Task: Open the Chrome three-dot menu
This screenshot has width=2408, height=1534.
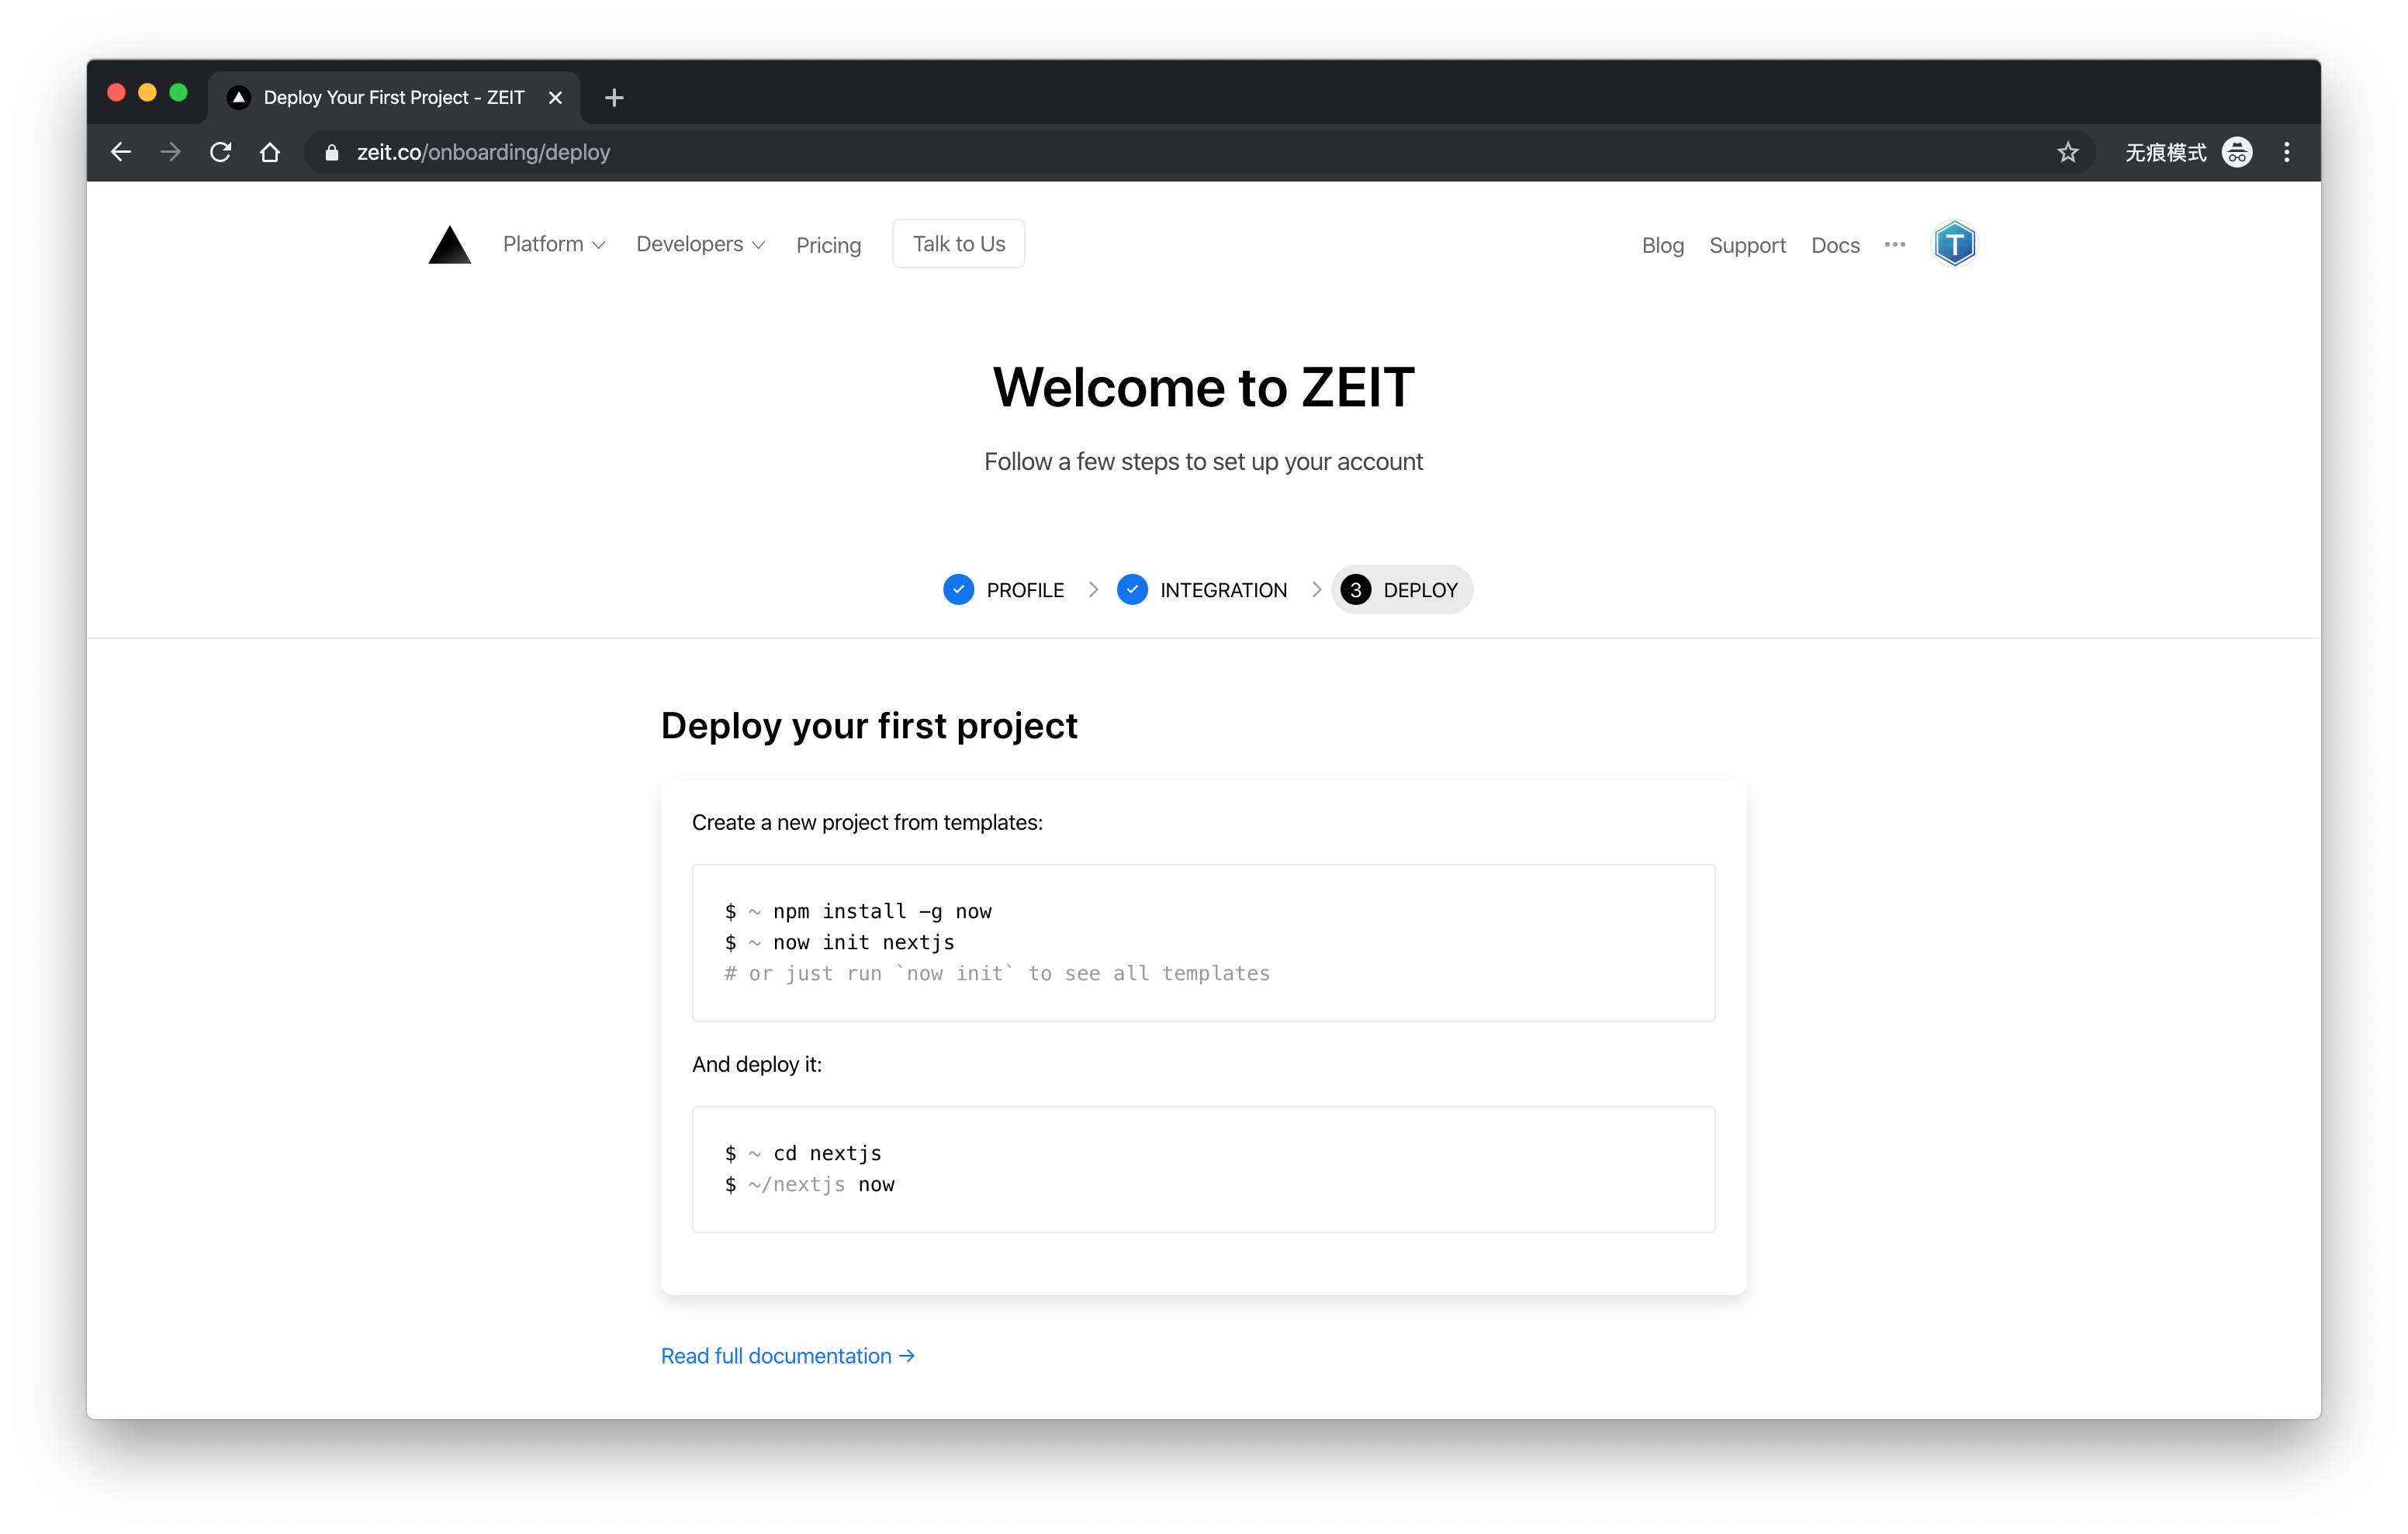Action: [x=2287, y=152]
